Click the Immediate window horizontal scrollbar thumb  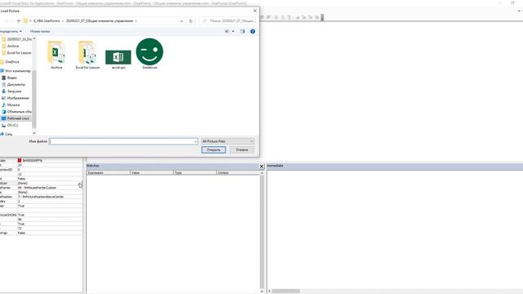pyautogui.click(x=285, y=291)
